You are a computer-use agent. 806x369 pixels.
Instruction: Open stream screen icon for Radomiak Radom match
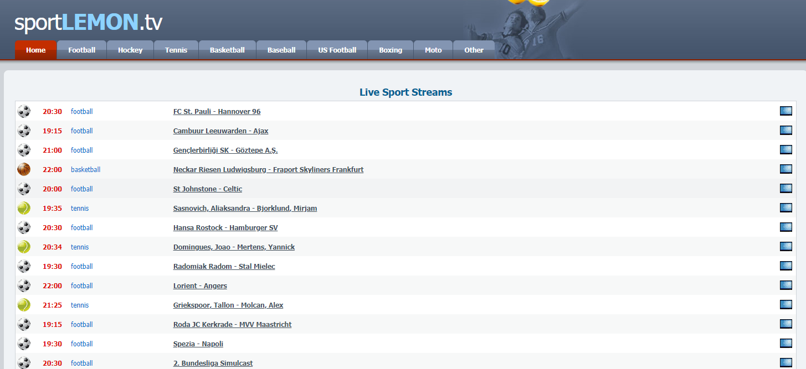[786, 266]
